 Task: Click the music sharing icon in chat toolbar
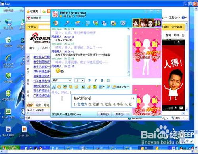(x=89, y=87)
